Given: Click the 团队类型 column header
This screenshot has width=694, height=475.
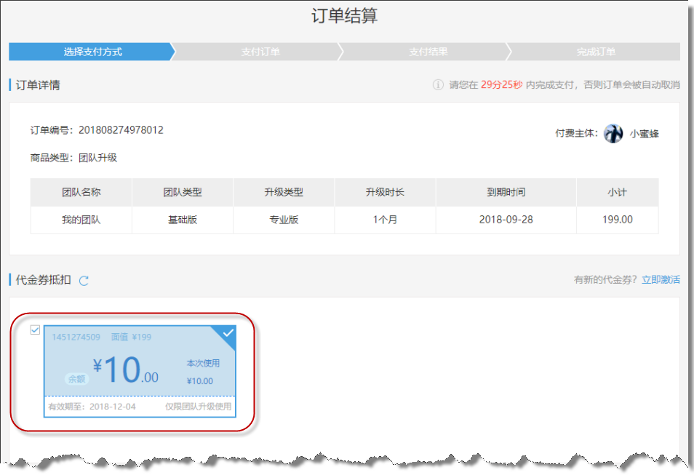Looking at the screenshot, I should pyautogui.click(x=183, y=192).
